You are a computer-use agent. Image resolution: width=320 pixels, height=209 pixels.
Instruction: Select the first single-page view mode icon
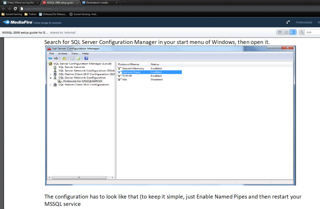coord(280,32)
